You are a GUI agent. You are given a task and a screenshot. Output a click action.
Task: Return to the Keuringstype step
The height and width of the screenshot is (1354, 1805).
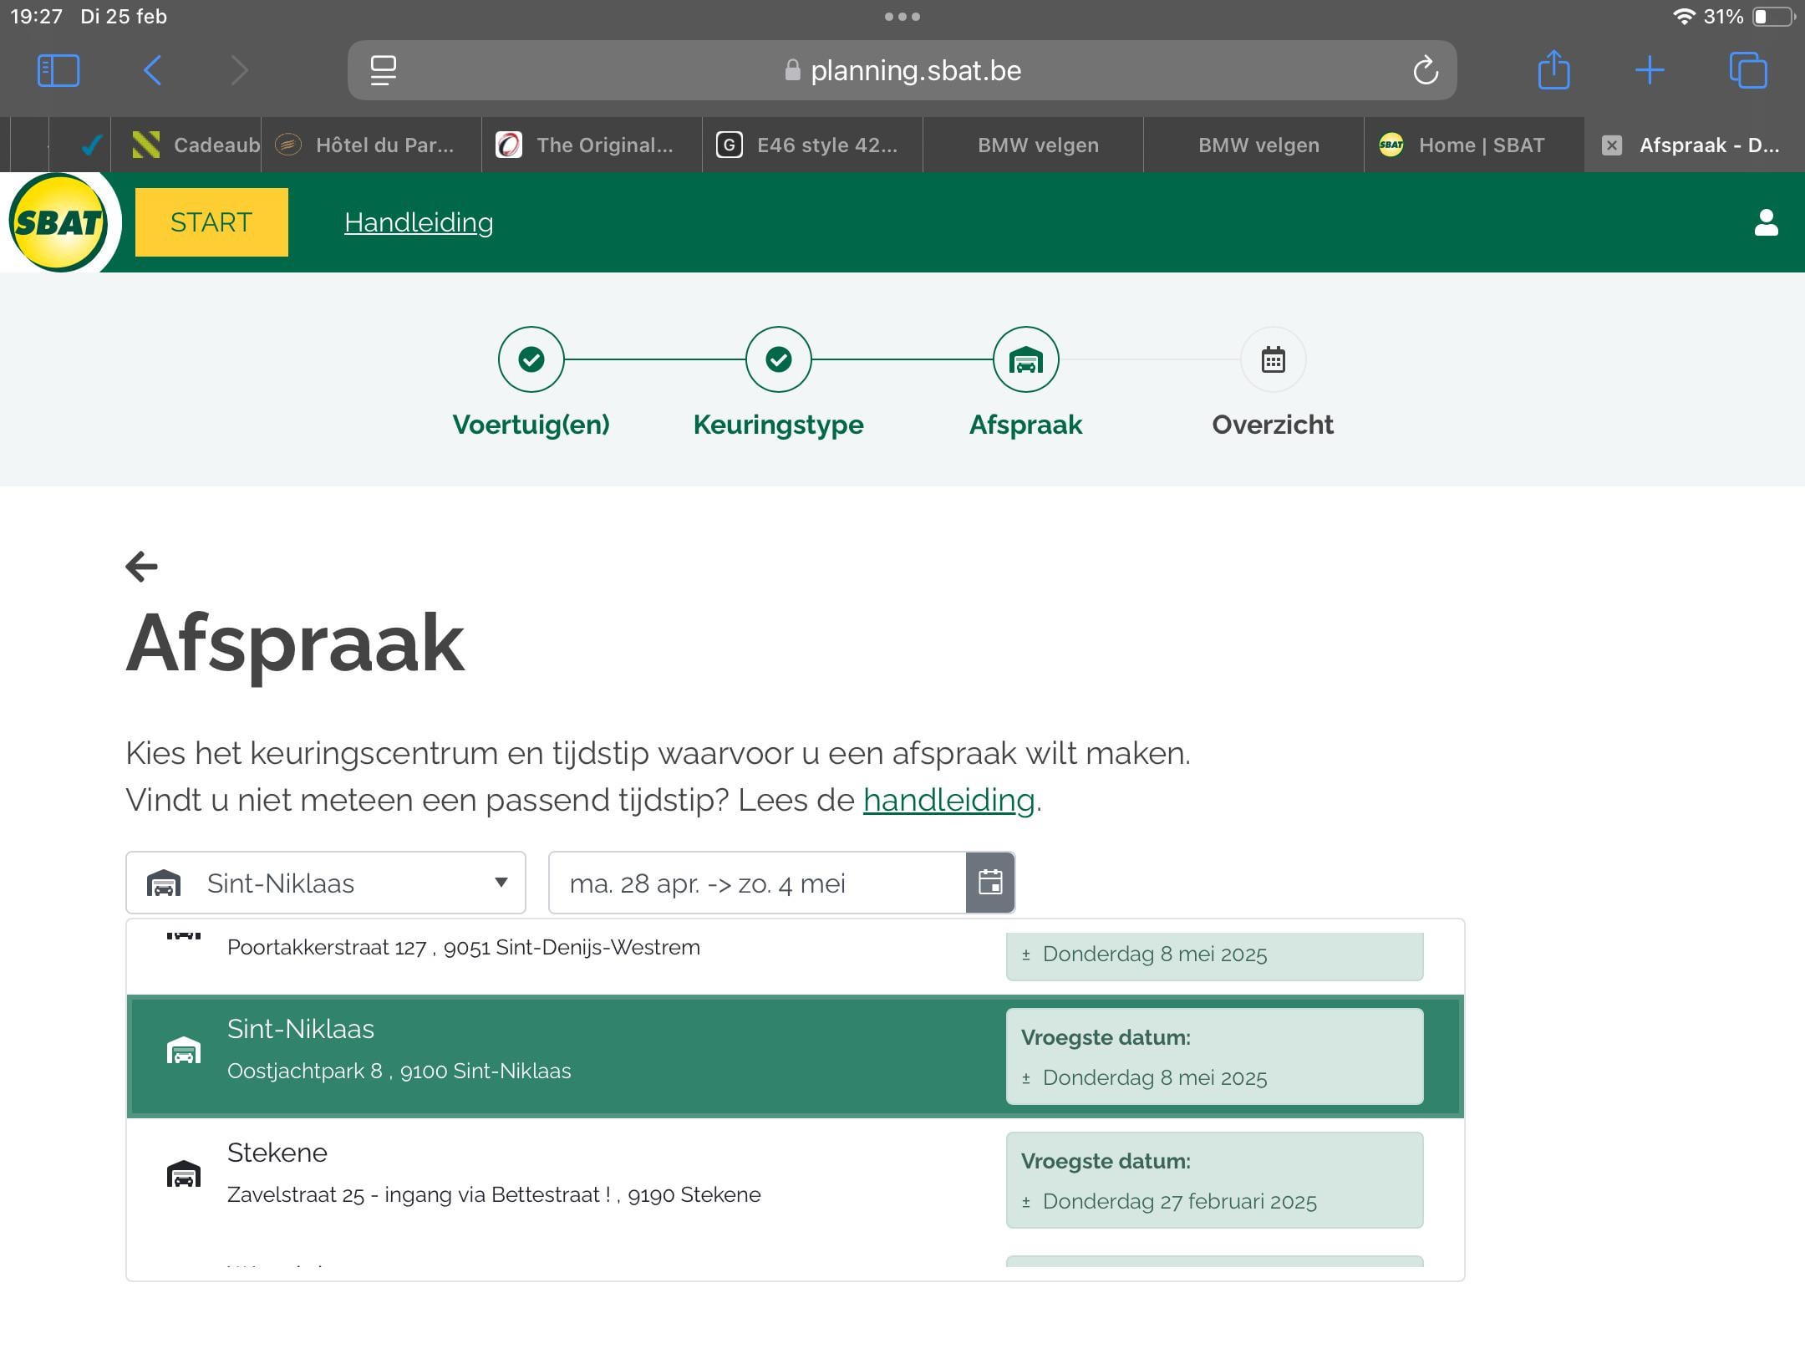click(x=779, y=359)
